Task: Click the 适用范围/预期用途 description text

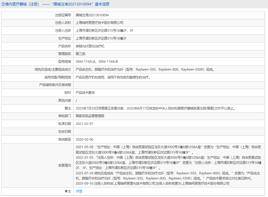Action: [113, 77]
